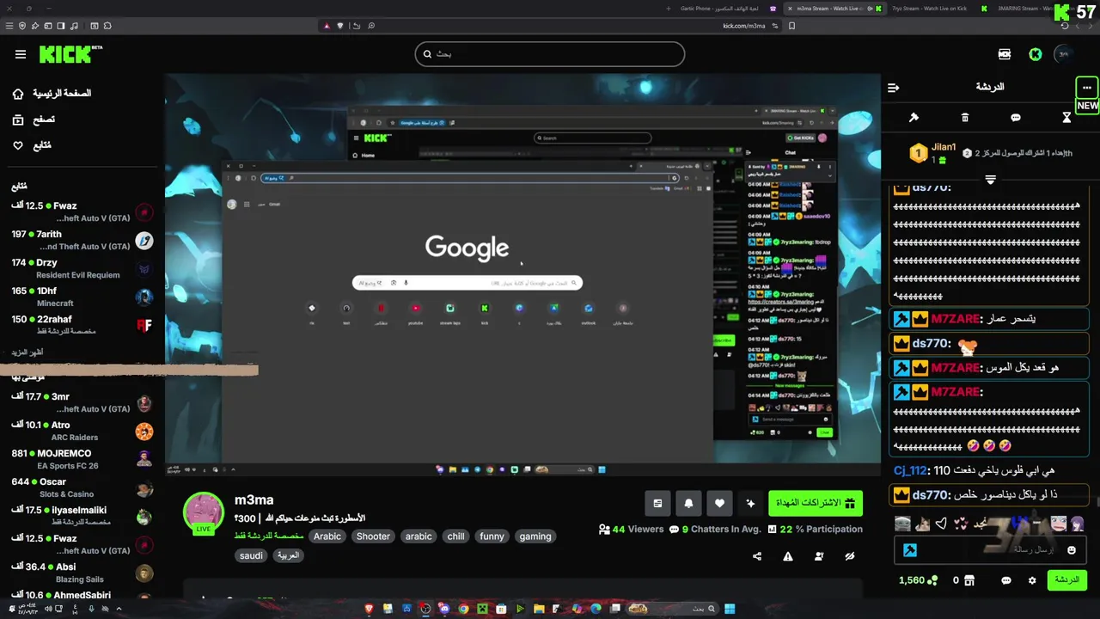The height and width of the screenshot is (619, 1100).
Task: Click the moderation hammer icon under chat header
Action: 914,118
